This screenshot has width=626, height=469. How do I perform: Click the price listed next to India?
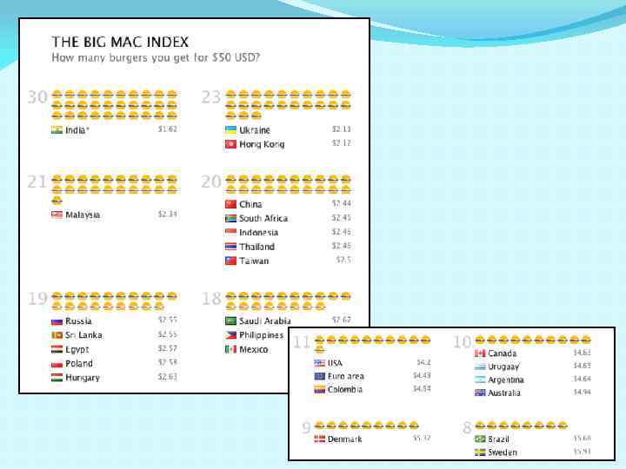pyautogui.click(x=168, y=129)
